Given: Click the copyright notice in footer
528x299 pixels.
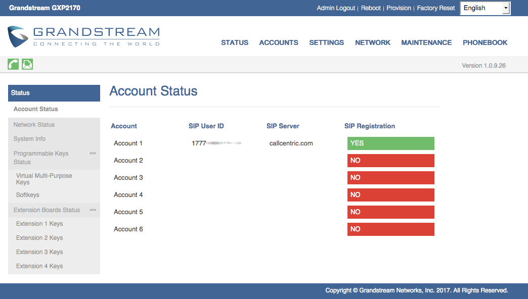Looking at the screenshot, I should point(417,290).
